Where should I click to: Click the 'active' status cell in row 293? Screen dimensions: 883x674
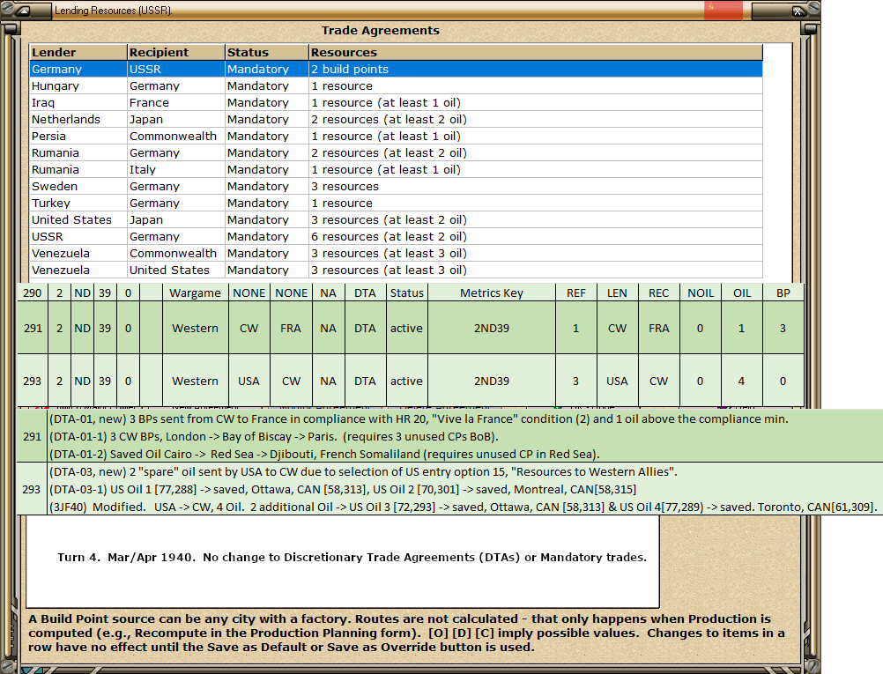[x=406, y=381]
